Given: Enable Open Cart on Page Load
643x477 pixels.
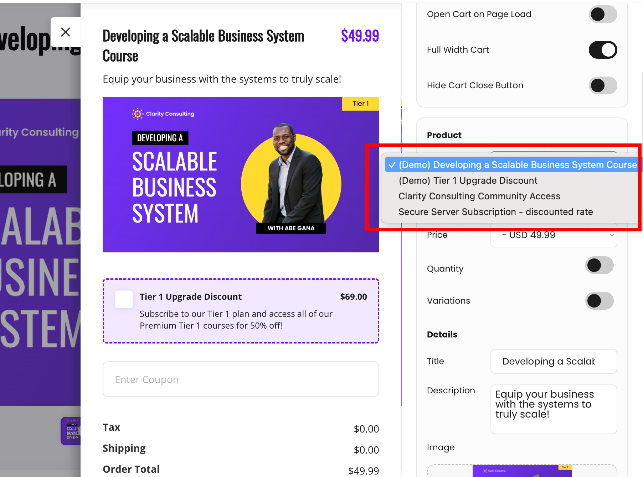Looking at the screenshot, I should [602, 14].
